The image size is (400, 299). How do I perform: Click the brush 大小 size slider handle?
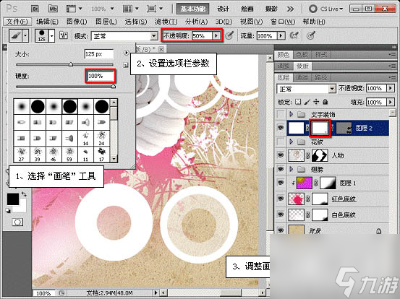[71, 64]
